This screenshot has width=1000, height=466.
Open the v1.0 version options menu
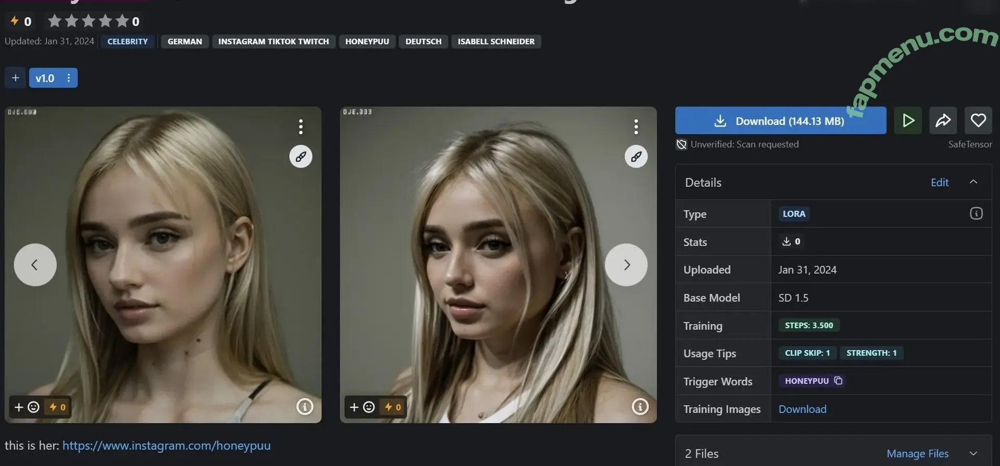[69, 78]
